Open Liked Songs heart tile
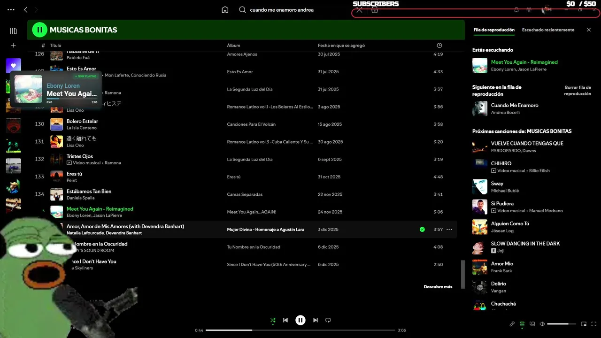The height and width of the screenshot is (338, 601). click(x=13, y=66)
